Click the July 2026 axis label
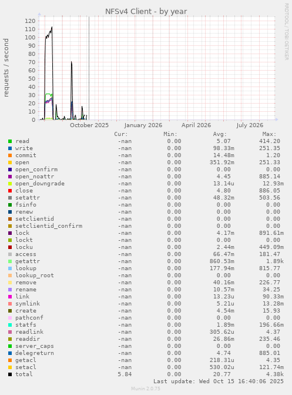 (250, 125)
